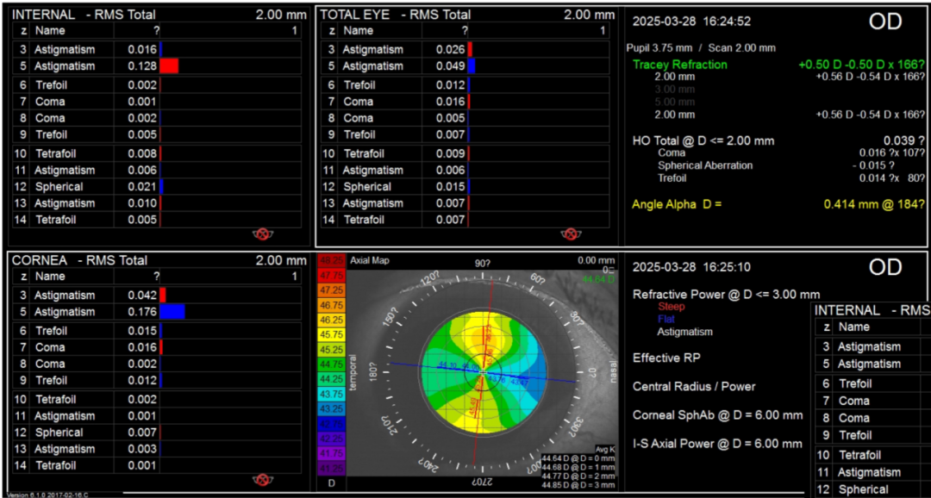Screen dimensions: 931x498
Task: Select the "Central Radius / Power" label
Action: 694,386
